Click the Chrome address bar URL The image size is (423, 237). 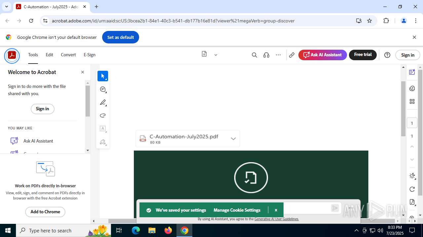tap(173, 21)
